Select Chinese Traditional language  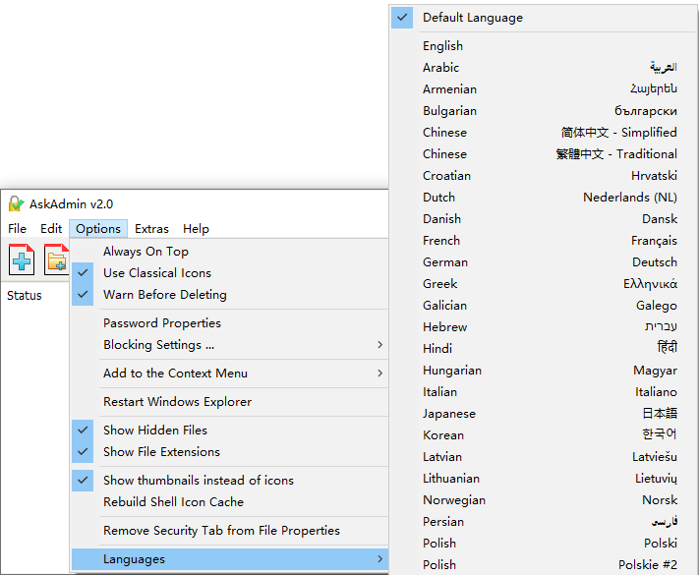pos(543,153)
